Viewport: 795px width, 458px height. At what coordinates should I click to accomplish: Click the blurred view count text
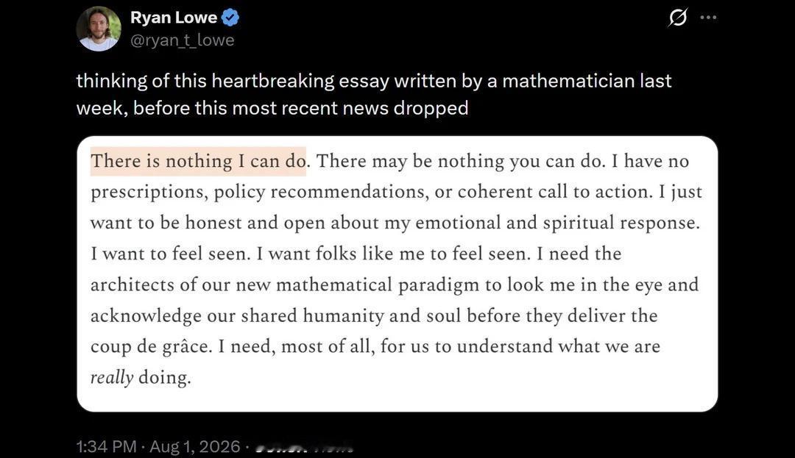coord(304,448)
